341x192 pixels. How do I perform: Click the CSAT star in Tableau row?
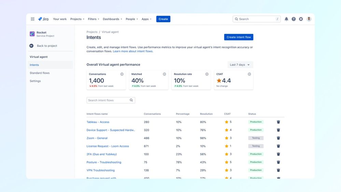(227, 122)
